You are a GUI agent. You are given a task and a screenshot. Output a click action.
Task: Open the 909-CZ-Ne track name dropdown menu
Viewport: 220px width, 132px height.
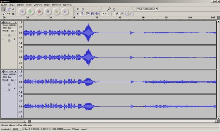(x=10, y=71)
